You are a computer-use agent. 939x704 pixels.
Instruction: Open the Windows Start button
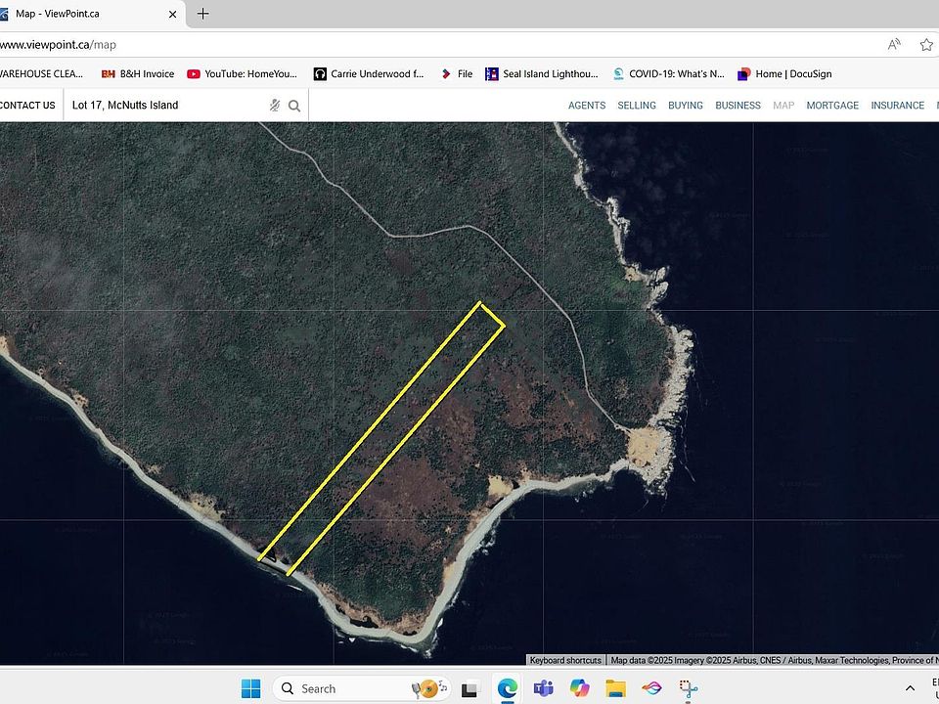point(251,688)
